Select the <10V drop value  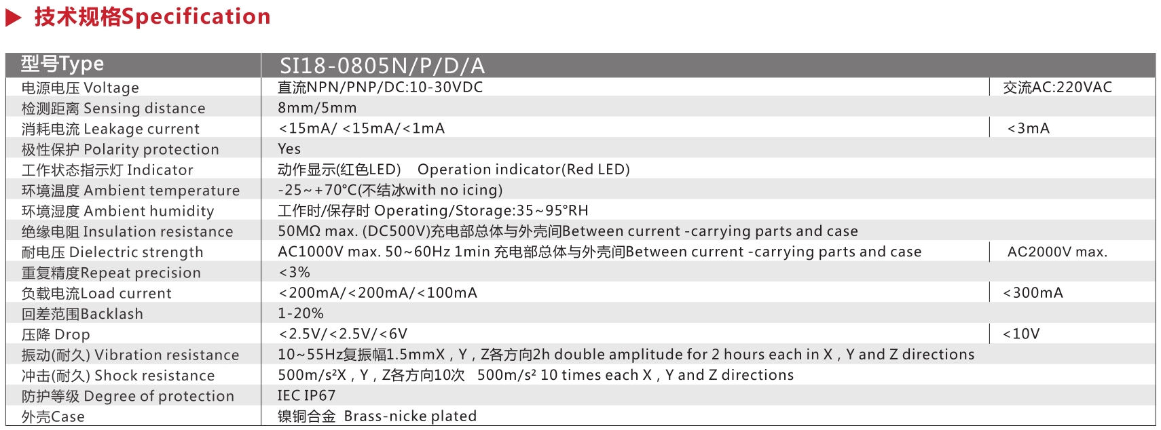[1022, 334]
